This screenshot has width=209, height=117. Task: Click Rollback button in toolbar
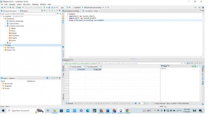tap(38, 8)
